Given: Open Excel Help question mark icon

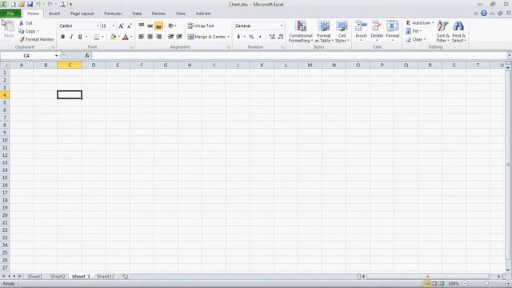Looking at the screenshot, I should 483,13.
